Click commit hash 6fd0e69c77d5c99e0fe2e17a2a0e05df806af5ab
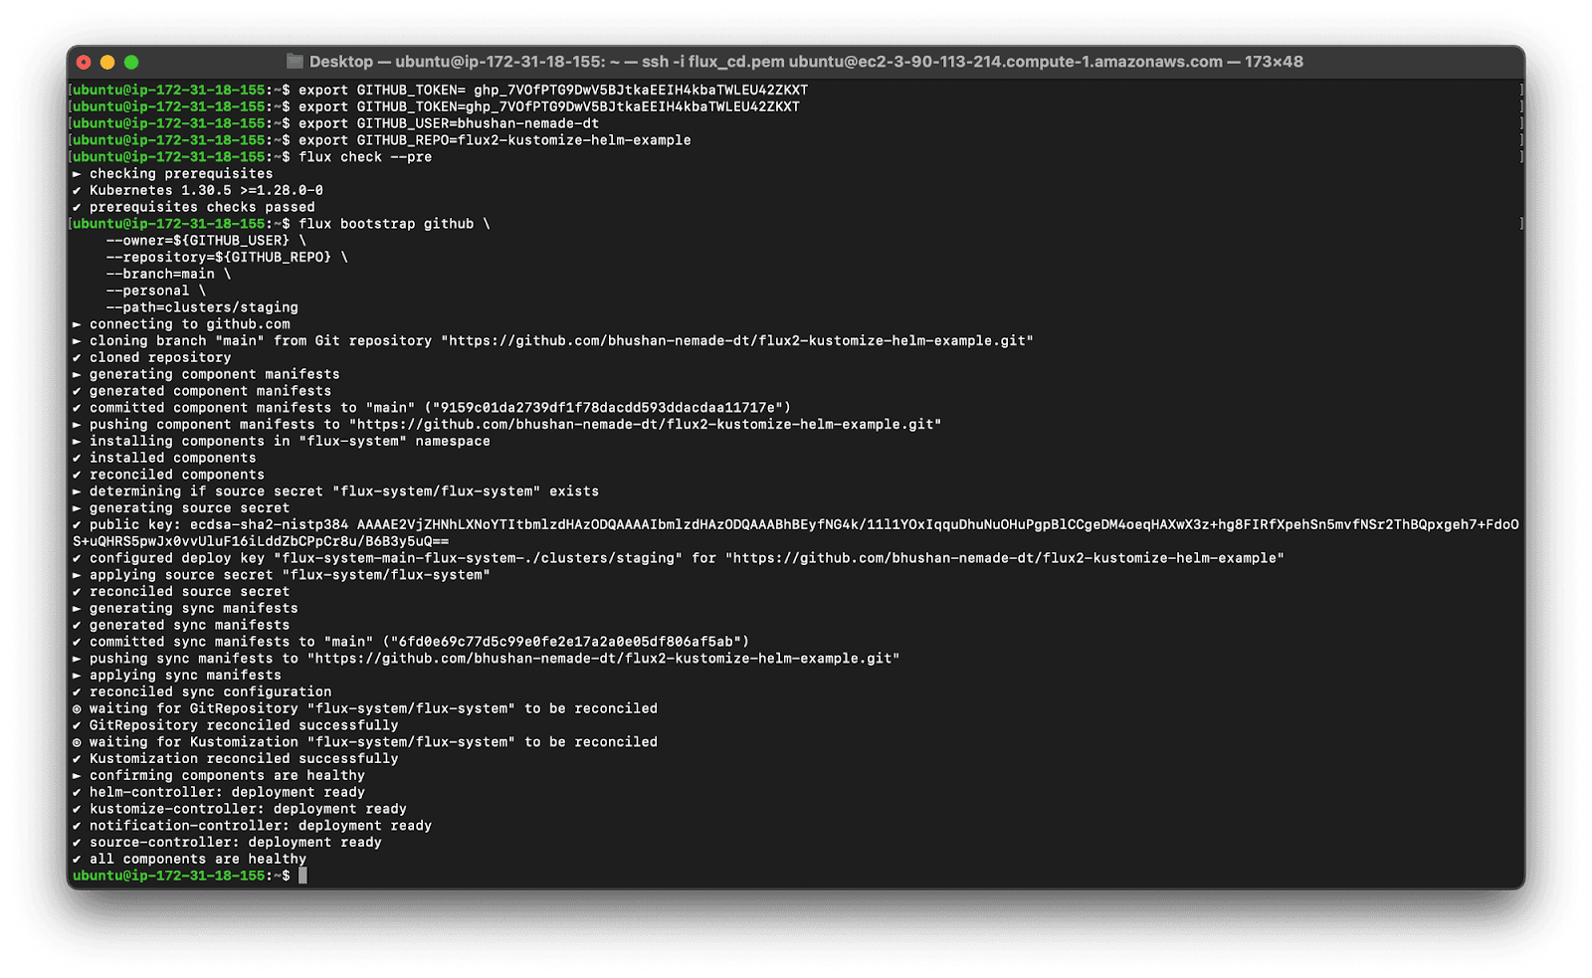 pyautogui.click(x=566, y=642)
